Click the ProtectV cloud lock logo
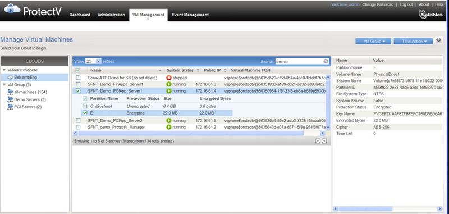Viewport: 449px width, 214px height. tap(12, 8)
